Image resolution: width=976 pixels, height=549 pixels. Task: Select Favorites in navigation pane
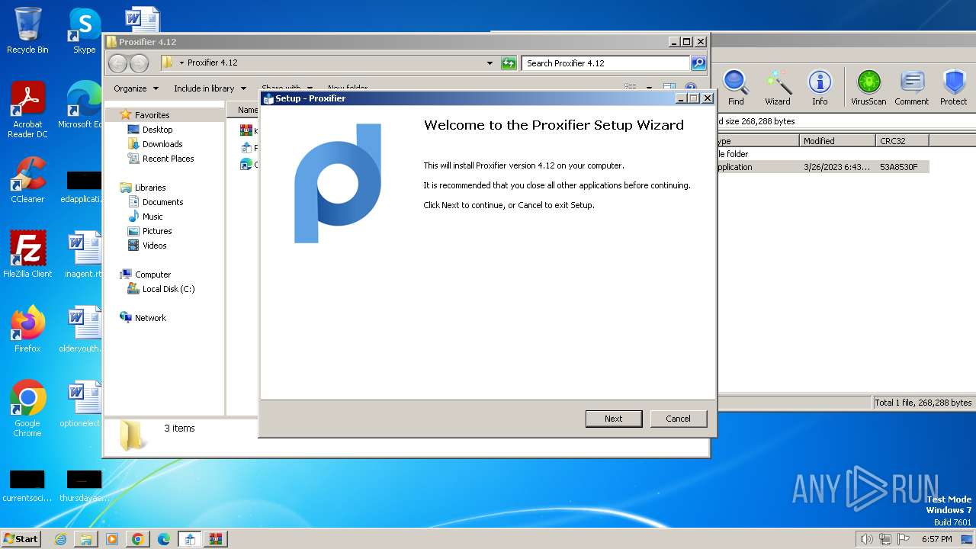pyautogui.click(x=152, y=115)
